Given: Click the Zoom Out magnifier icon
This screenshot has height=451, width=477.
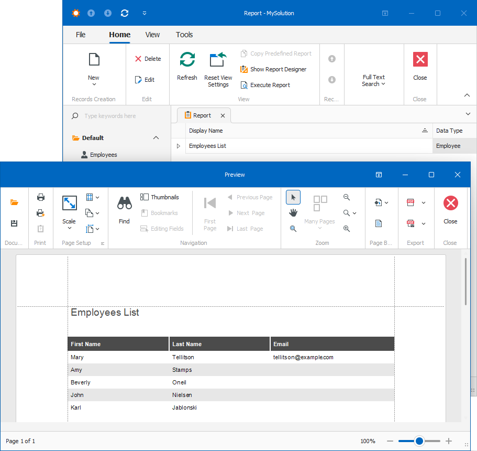Looking at the screenshot, I should (x=347, y=197).
